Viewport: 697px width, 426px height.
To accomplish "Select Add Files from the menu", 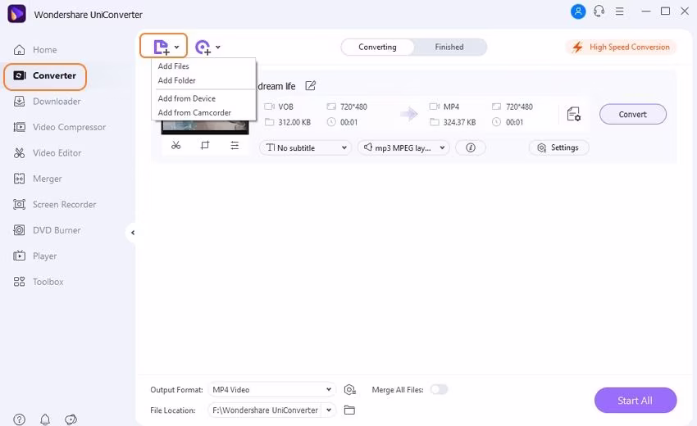I will click(173, 66).
